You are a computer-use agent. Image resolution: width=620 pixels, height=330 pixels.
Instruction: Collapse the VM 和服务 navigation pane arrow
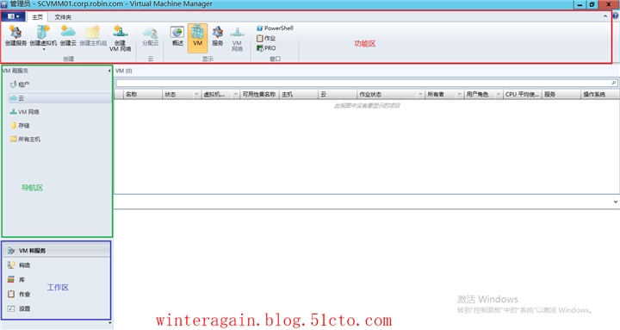click(x=109, y=71)
